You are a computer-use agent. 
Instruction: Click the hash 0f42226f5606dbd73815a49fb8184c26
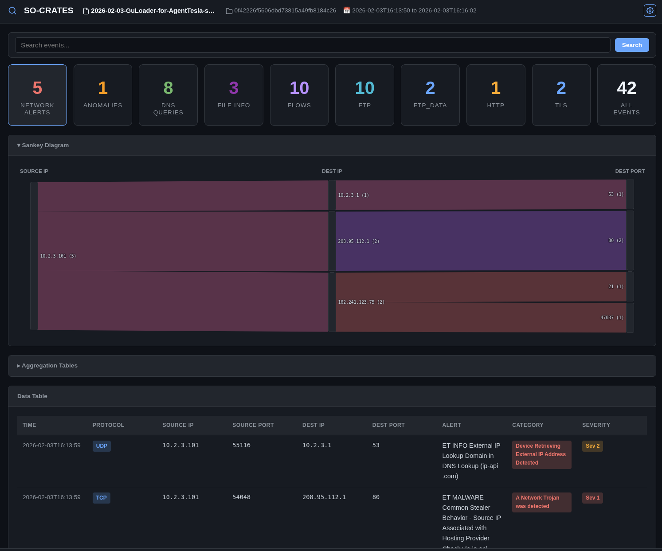[285, 10]
